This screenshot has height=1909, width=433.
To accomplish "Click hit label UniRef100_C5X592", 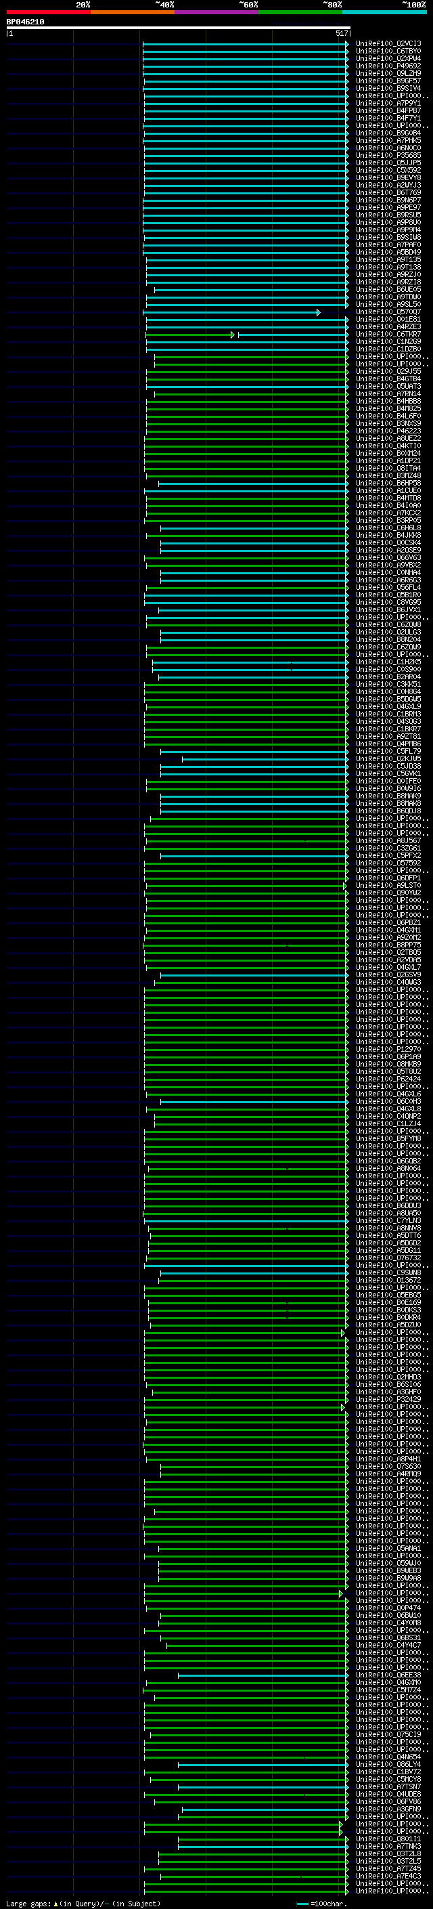I will 388,171.
